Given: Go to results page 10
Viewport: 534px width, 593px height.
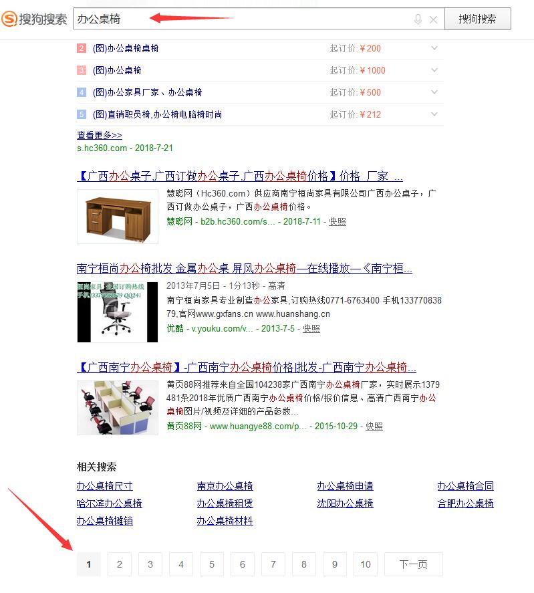Looking at the screenshot, I should 366,564.
